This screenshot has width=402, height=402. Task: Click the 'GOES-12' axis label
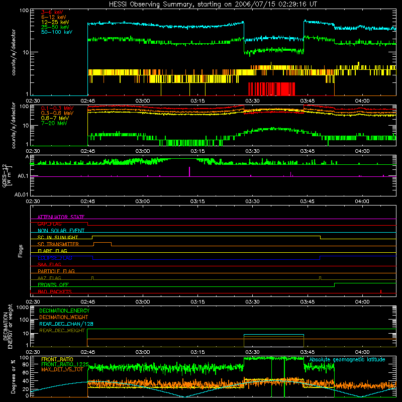tap(5, 175)
